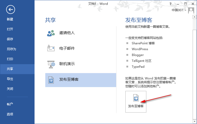Open the 打印 page
The height and width of the screenshot is (124, 197).
pos(10,59)
